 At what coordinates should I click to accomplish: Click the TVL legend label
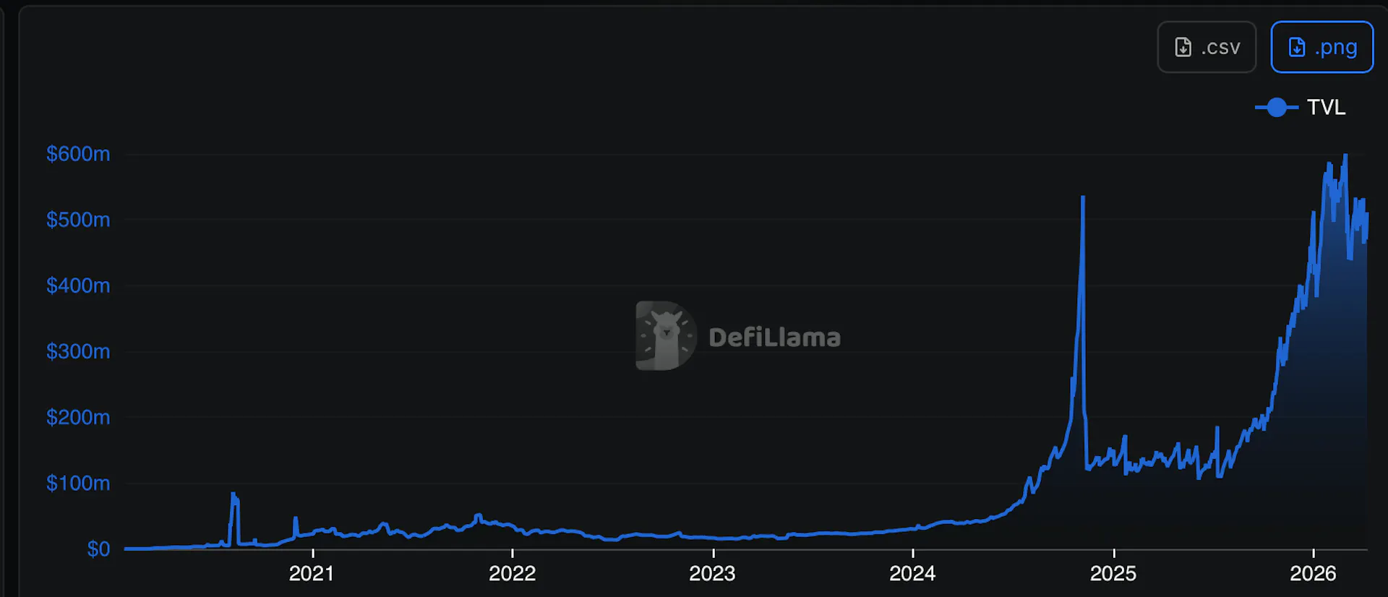click(1326, 108)
